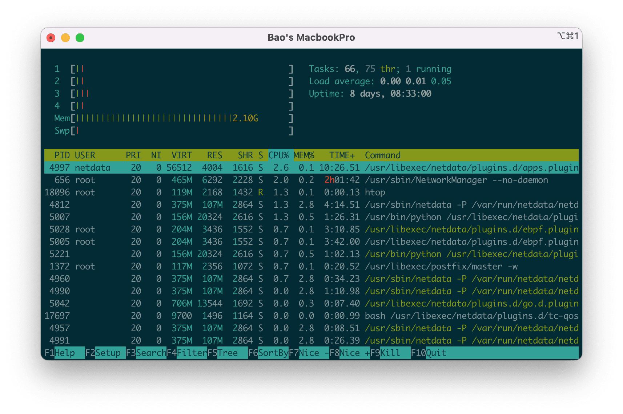Click the TIME+ column header
Screen dimensions: 623x414
tap(342, 155)
